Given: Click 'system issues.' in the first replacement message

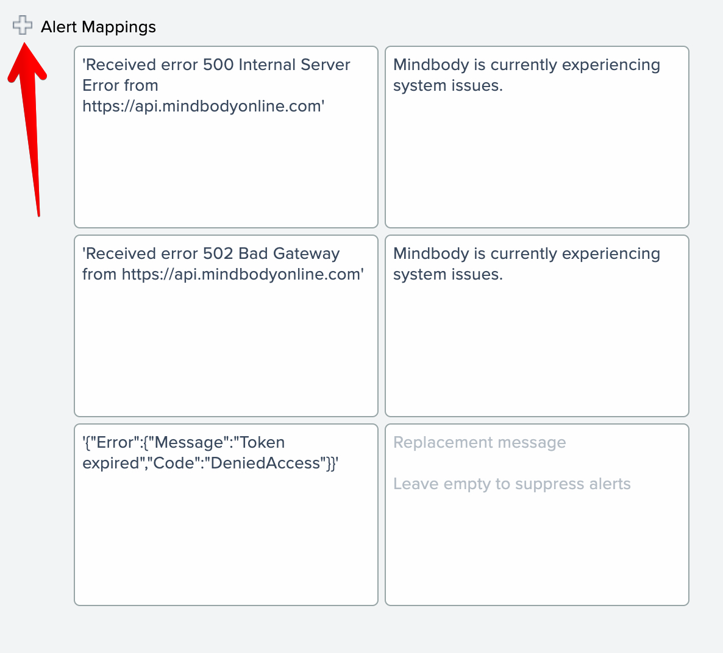Looking at the screenshot, I should pos(447,86).
